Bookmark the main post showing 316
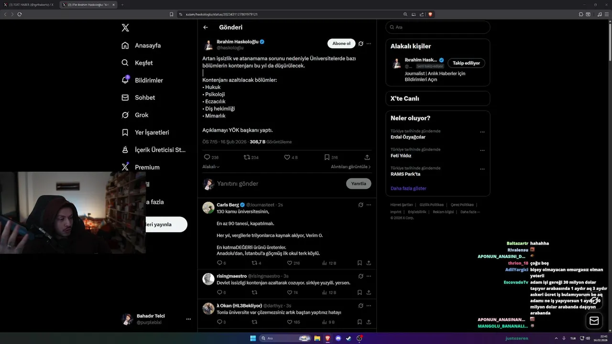 (327, 157)
